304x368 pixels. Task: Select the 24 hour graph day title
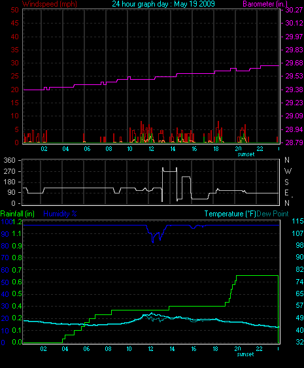click(x=163, y=4)
